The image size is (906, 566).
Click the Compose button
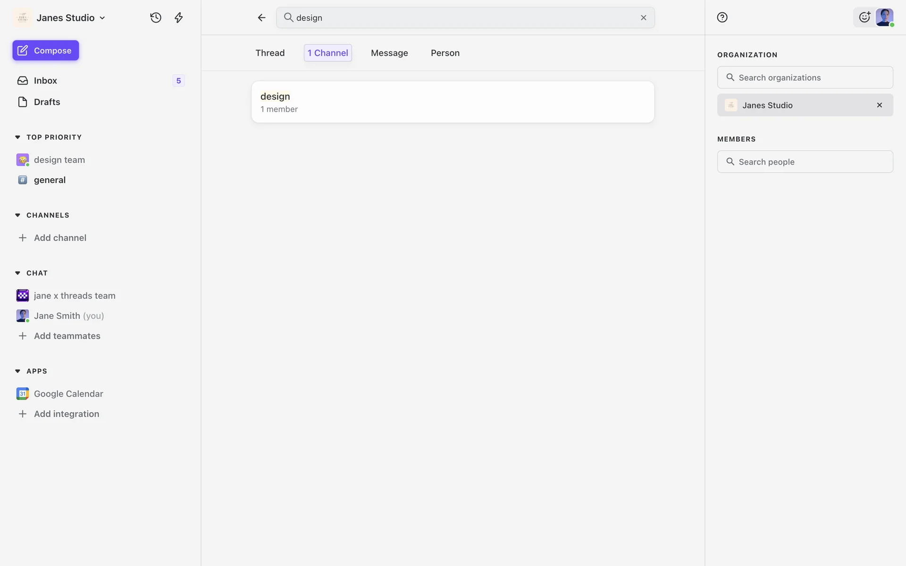click(46, 50)
